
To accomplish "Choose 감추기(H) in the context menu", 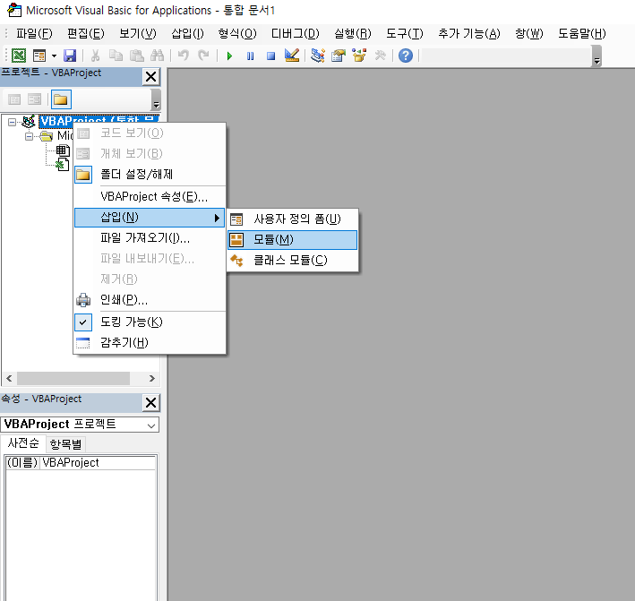I will (150, 343).
